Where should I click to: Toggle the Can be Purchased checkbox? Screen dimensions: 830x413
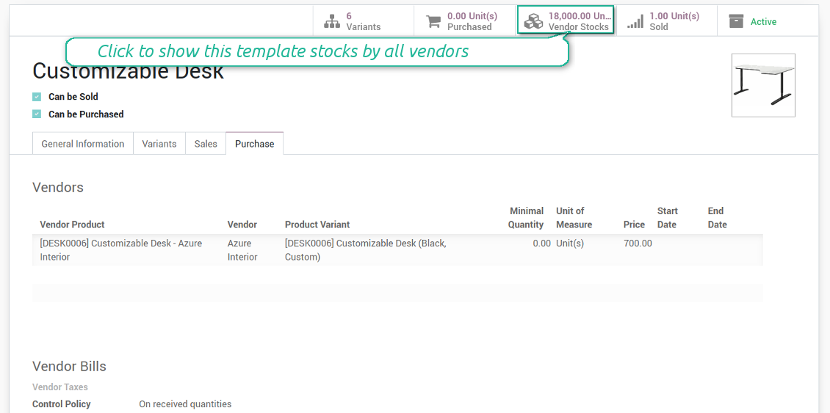[37, 114]
